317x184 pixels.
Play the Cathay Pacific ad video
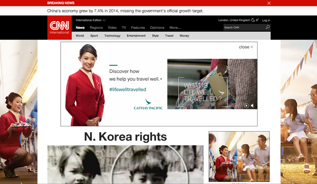pyautogui.click(x=246, y=105)
